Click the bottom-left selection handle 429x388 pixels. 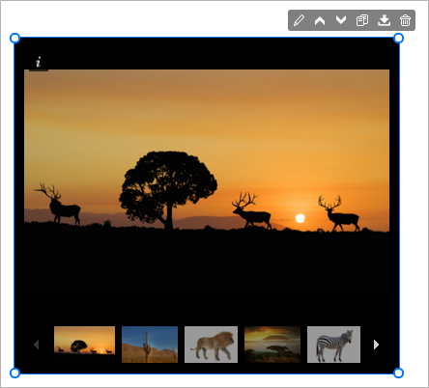click(14, 373)
